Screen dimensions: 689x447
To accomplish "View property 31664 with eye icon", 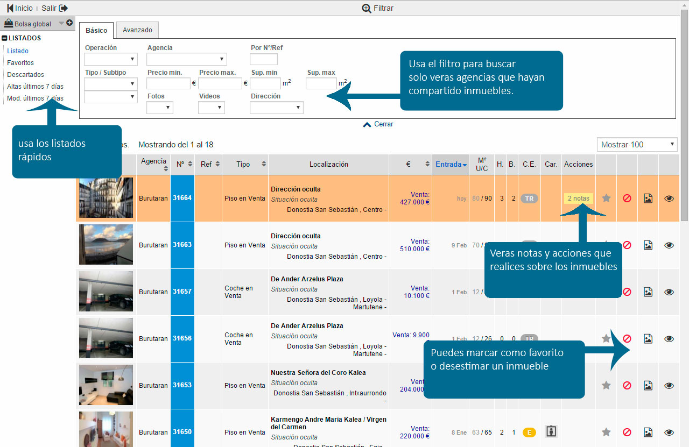I will click(669, 198).
